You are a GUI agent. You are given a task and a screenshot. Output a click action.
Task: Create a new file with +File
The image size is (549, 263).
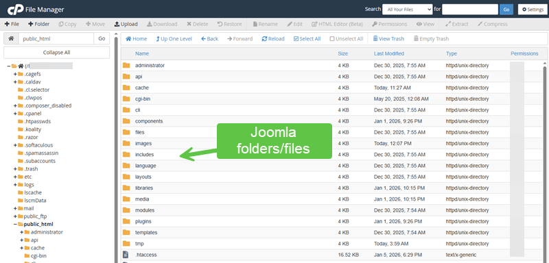12,24
